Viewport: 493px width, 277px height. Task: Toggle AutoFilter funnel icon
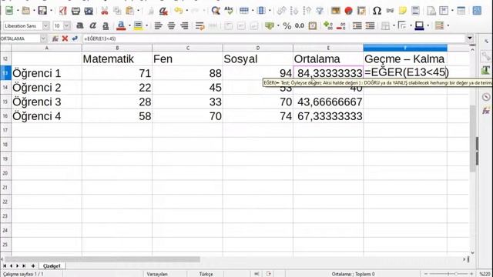tap(320, 11)
